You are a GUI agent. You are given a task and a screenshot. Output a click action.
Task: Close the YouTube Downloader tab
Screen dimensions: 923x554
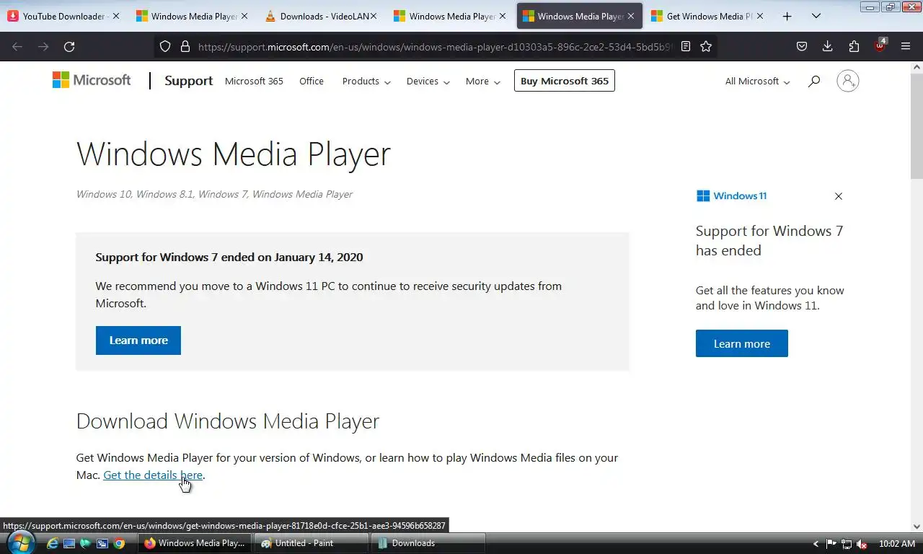pos(115,16)
